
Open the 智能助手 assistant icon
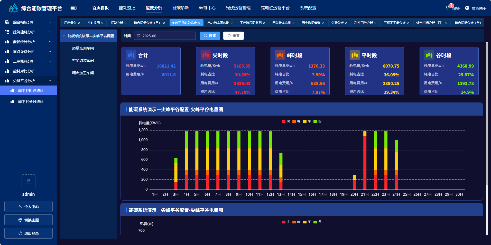(x=467, y=8)
